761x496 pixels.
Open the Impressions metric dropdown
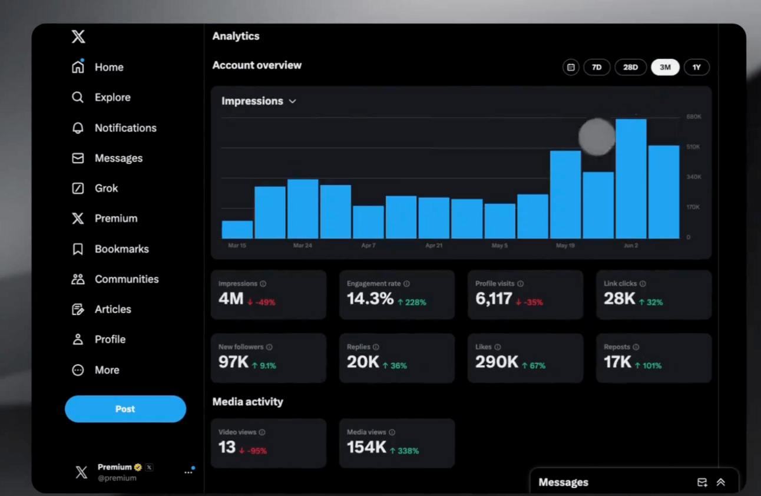coord(259,101)
